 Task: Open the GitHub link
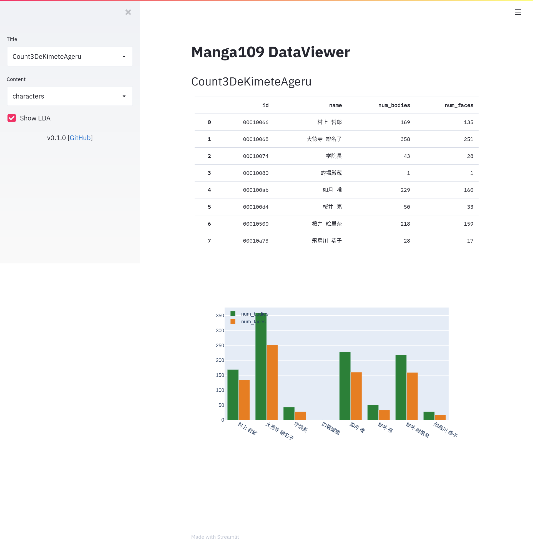pos(80,138)
